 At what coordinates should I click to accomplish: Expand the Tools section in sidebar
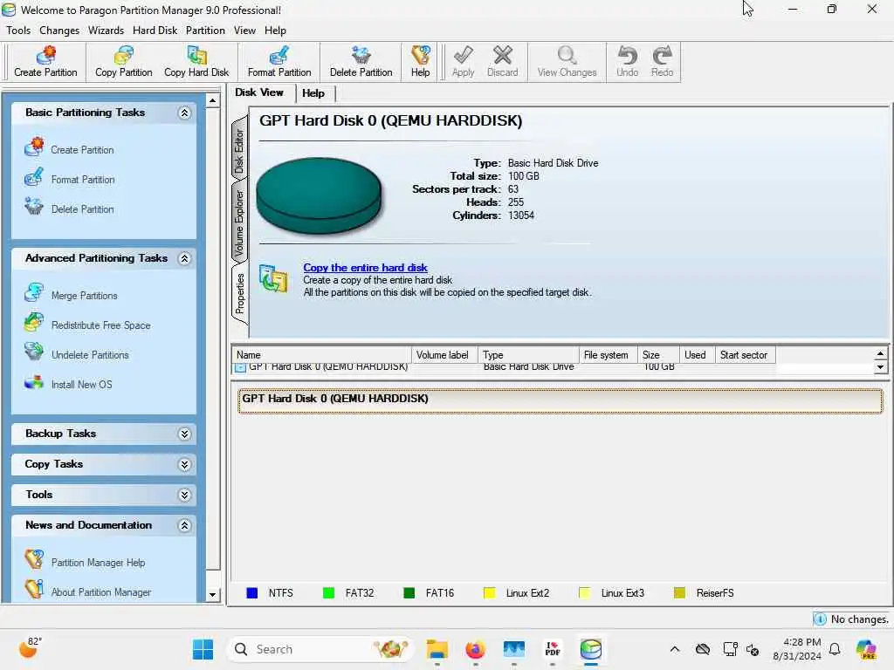point(184,496)
